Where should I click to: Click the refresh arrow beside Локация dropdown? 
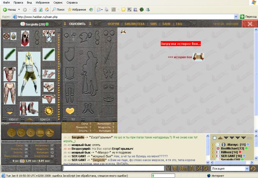253,168
